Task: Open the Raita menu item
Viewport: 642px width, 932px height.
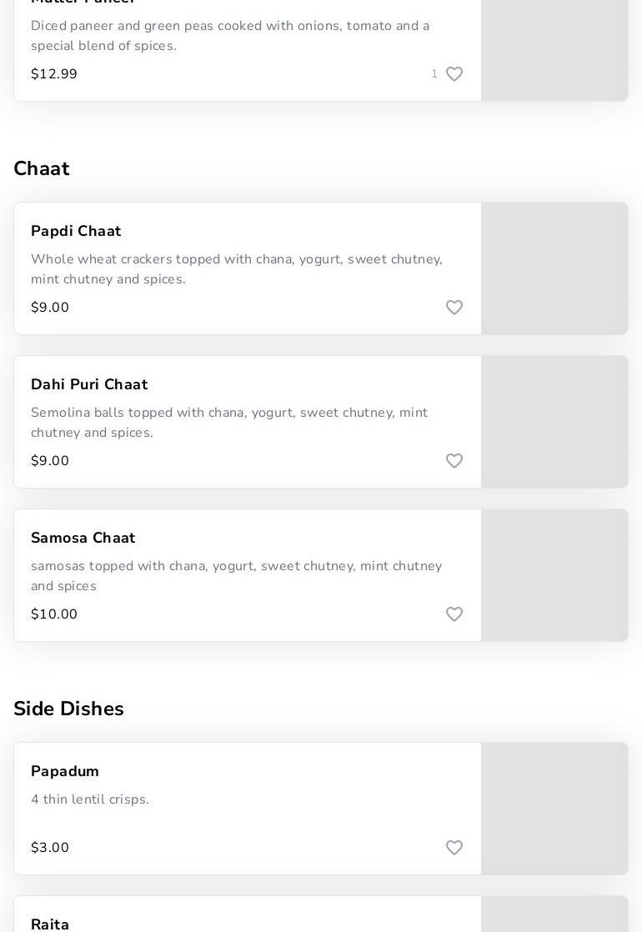Action: coord(50,924)
